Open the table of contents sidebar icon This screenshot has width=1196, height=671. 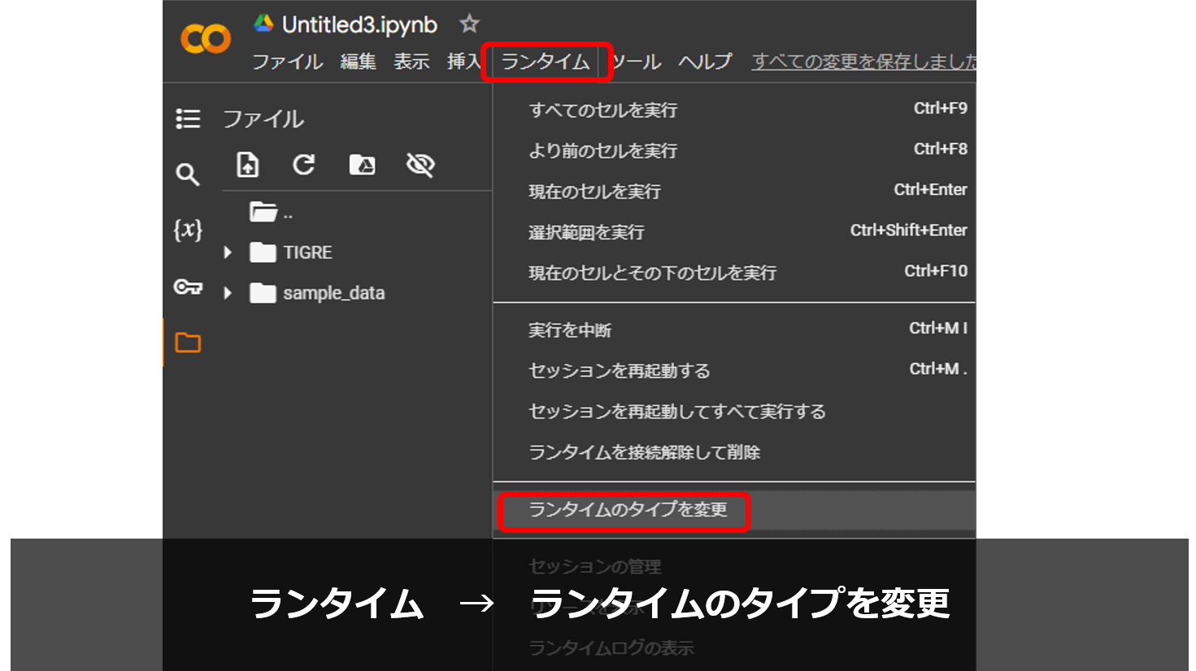click(188, 119)
